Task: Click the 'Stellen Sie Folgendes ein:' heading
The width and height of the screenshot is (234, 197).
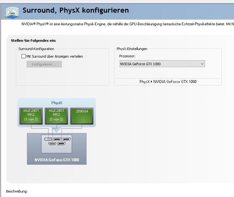Action: (x=33, y=41)
